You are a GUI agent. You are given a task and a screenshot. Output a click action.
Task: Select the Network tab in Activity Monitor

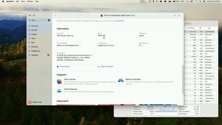tap(188, 24)
